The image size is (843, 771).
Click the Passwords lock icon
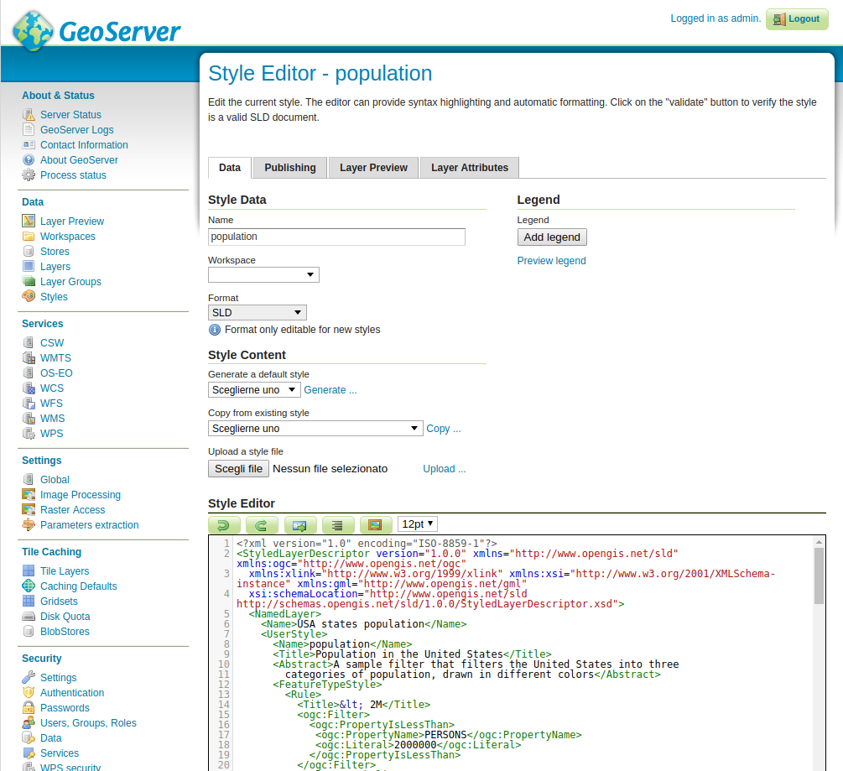[x=29, y=707]
